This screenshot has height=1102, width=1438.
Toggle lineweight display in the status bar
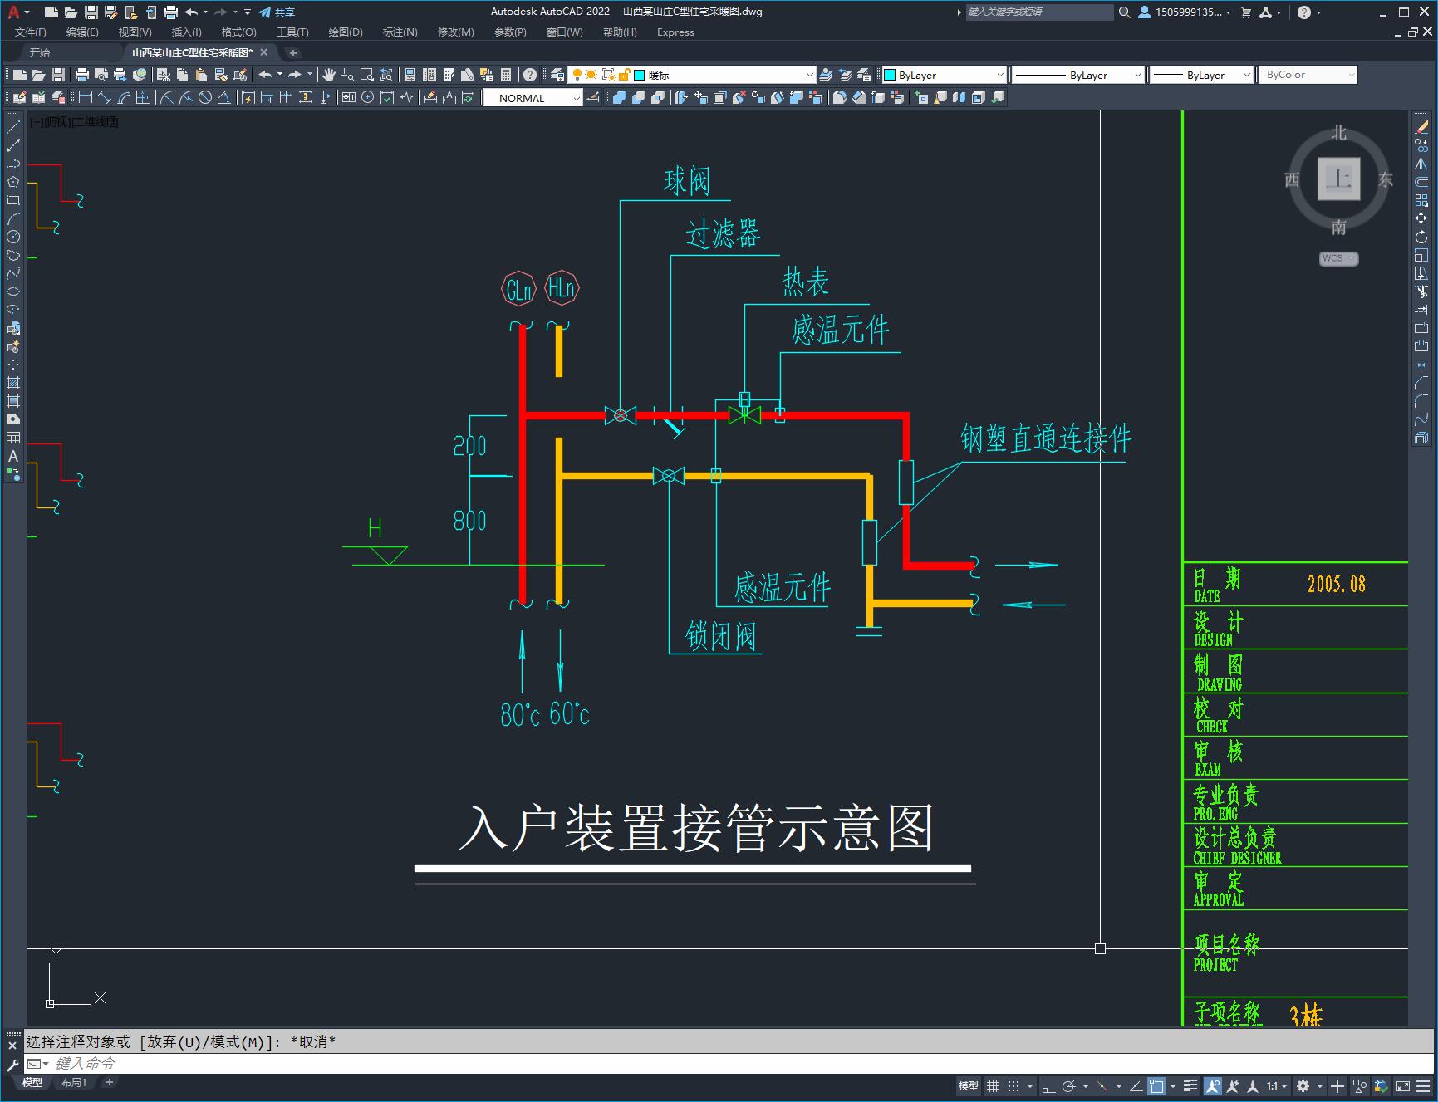[x=1190, y=1085]
